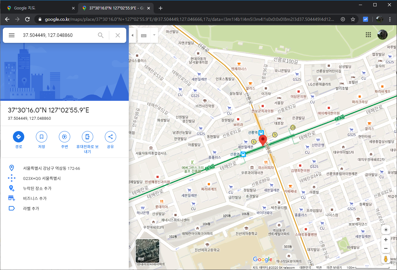Click the 엔제리너스 cafe marker
Viewport: 397px width, 270px height.
(x=239, y=63)
